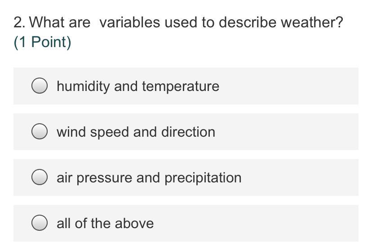The height and width of the screenshot is (242, 372).
Task: Click the 'wind speed and direction' answer text
Action: 136,132
